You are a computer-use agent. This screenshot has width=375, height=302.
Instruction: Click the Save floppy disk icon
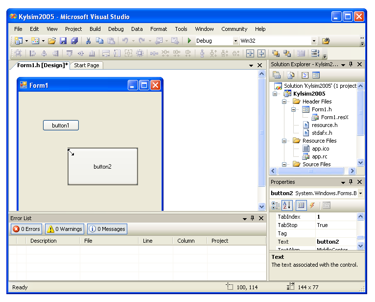[63, 41]
